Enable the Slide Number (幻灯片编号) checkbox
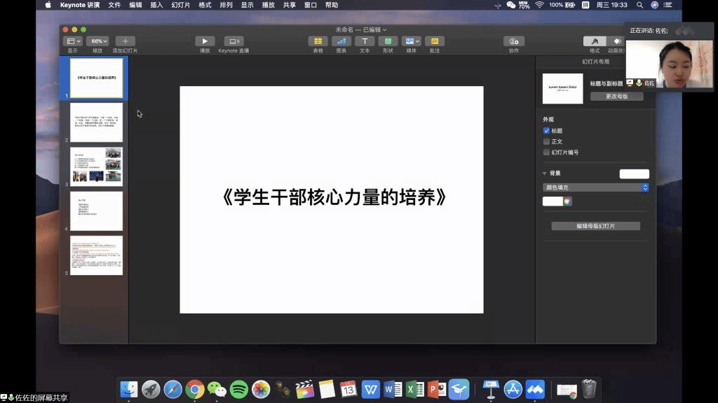Screen dimensions: 718x403 coord(547,152)
